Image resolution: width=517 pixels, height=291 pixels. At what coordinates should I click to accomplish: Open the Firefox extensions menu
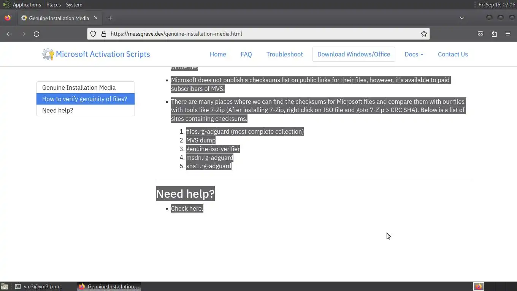coord(494,34)
